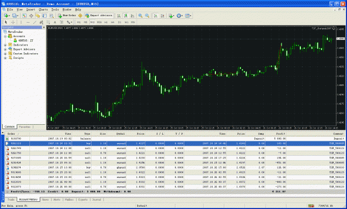Select order 9261118 buy row
Image resolution: width=347 pixels, height=209 pixels.
click(175, 144)
